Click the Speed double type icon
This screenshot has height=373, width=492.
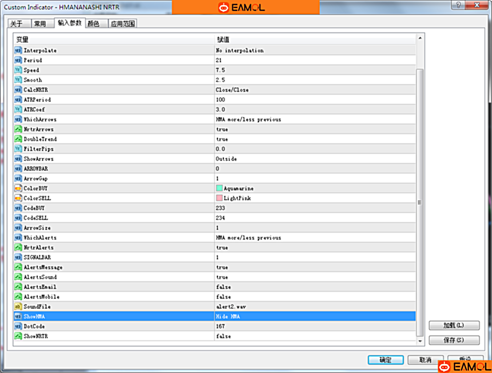18,70
